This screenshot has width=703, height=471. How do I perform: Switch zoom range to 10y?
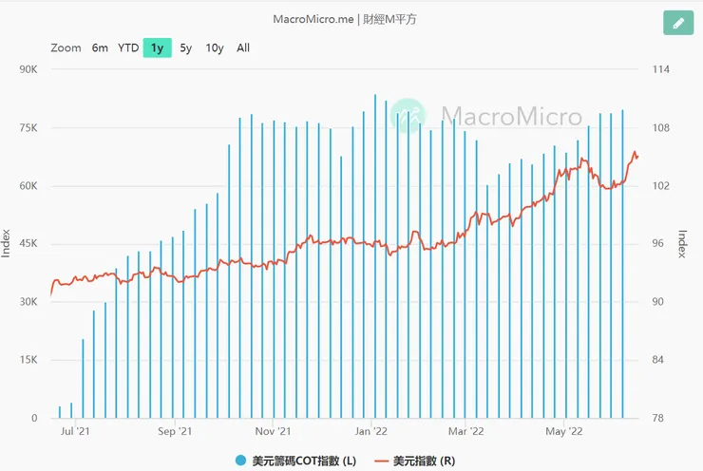point(215,47)
